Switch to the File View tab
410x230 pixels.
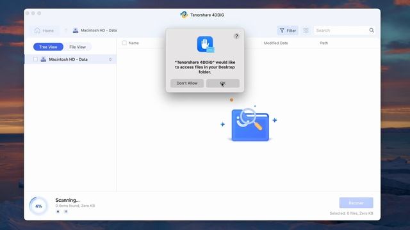pos(78,47)
